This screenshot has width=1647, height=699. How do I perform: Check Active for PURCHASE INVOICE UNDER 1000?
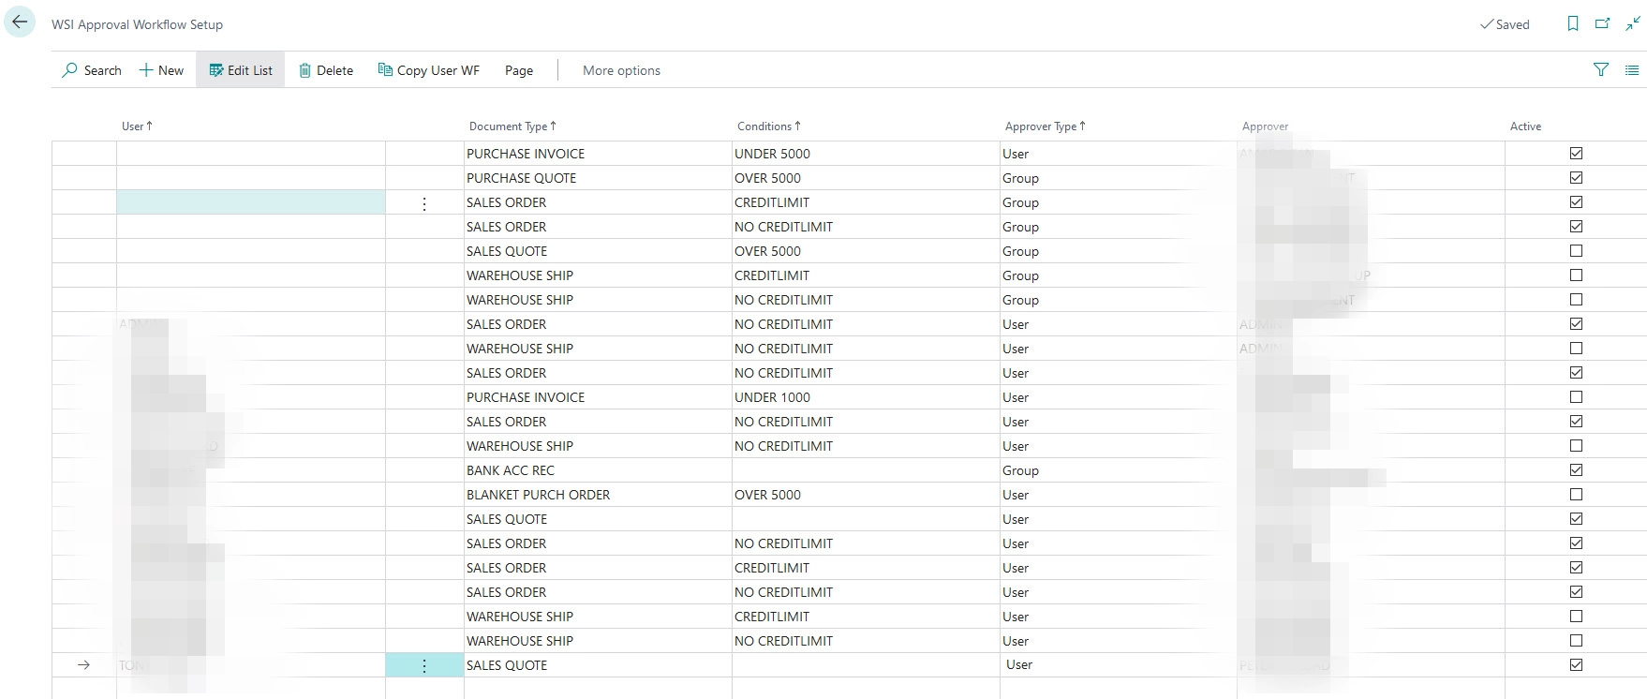click(x=1576, y=397)
